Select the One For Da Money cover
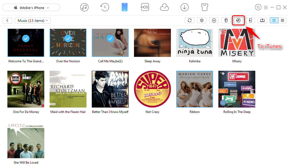Viewport: 288px width, 166px height. pos(26,89)
